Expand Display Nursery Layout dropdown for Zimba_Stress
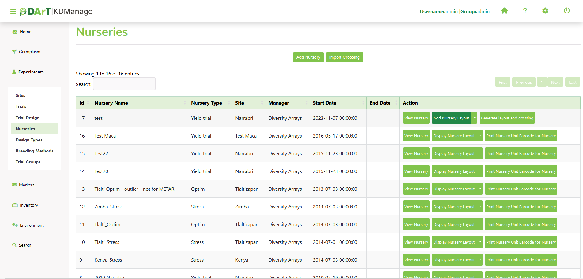Image resolution: width=583 pixels, height=279 pixels. (x=480, y=207)
